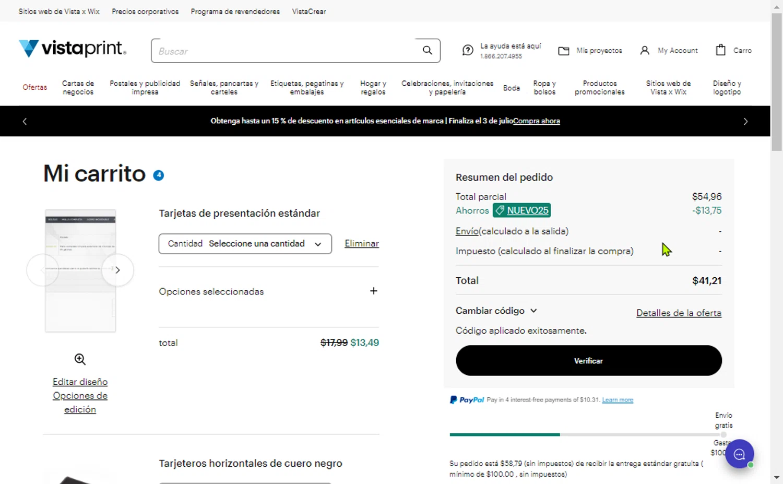Image resolution: width=783 pixels, height=484 pixels.
Task: Click Compra ahora in banner
Action: [537, 121]
